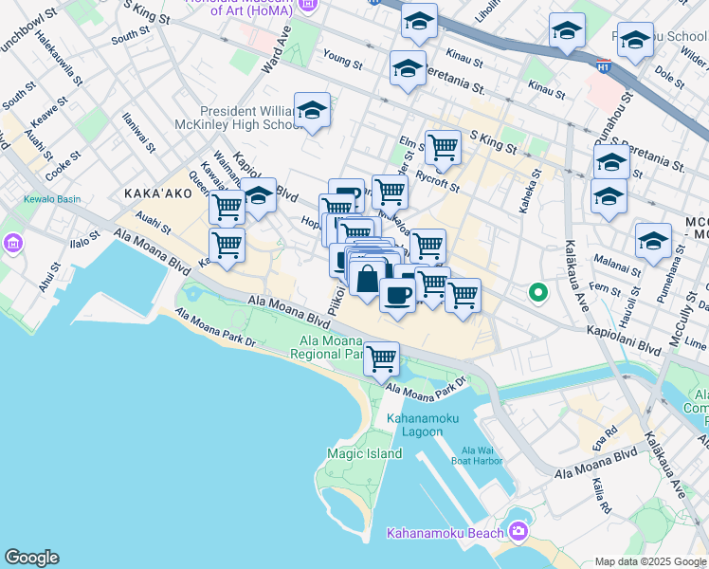Screen dimensions: 709x569
Task: Click the Kahanamoku Beach label
Action: 445,533
